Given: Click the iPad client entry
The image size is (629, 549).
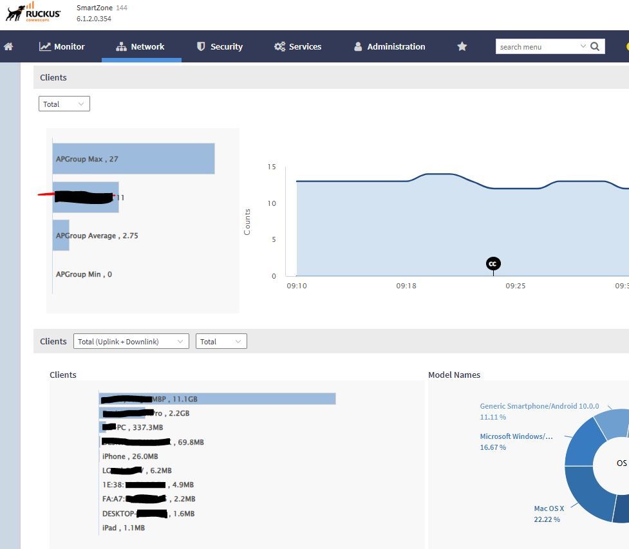Looking at the screenshot, I should coord(124,528).
